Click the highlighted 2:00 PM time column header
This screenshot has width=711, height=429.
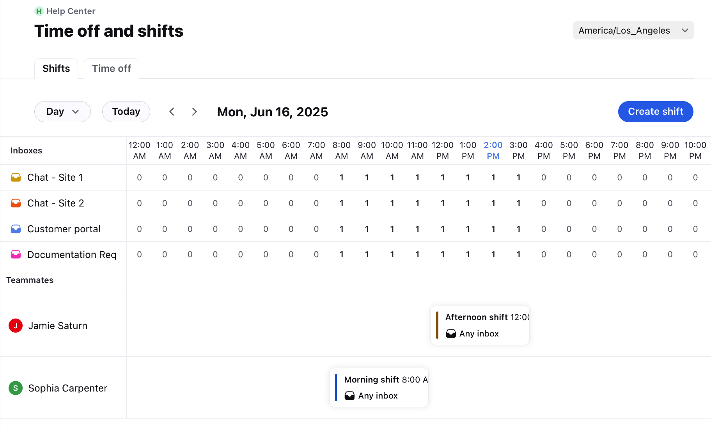493,150
